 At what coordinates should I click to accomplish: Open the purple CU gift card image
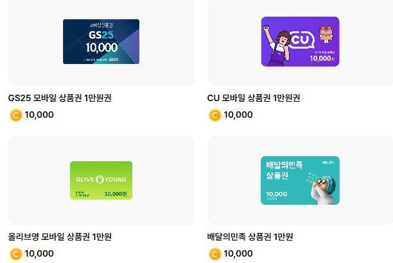point(300,42)
